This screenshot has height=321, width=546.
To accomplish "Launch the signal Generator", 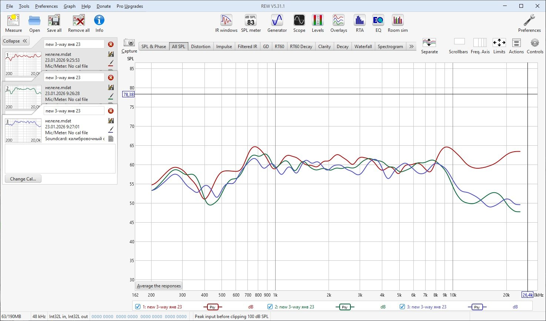I will pos(277,24).
